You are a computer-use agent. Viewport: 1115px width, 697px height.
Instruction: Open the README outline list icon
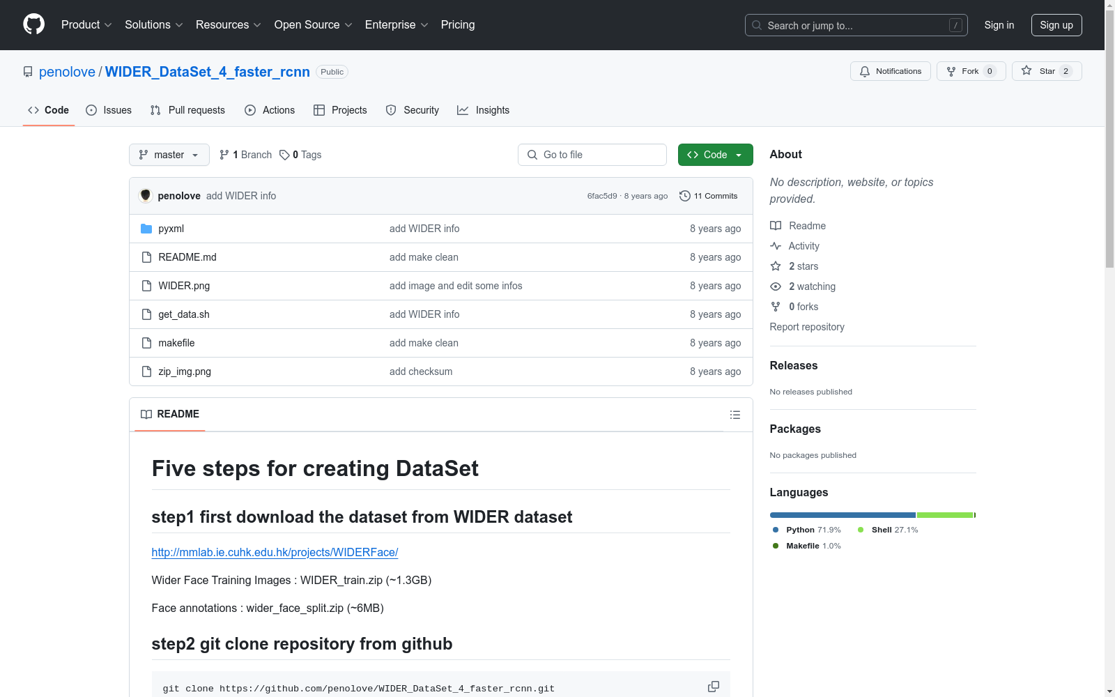tap(735, 415)
